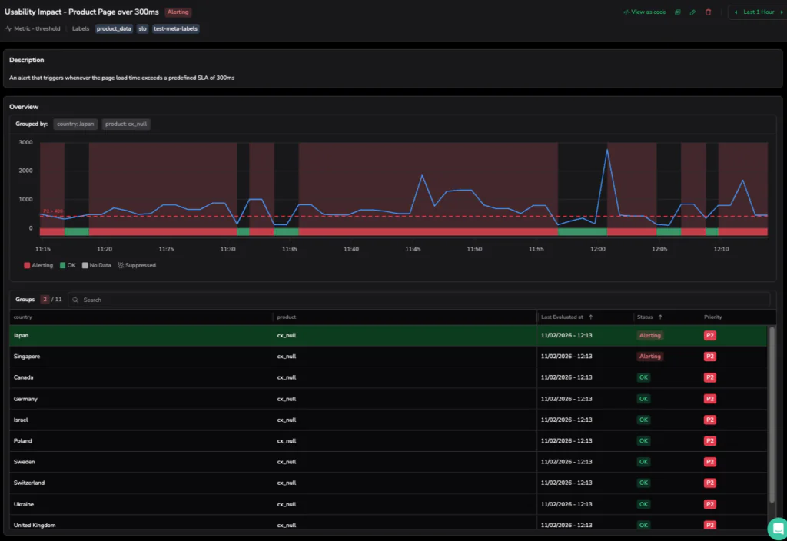Click View as code link
This screenshot has width=787, height=541.
[645, 12]
